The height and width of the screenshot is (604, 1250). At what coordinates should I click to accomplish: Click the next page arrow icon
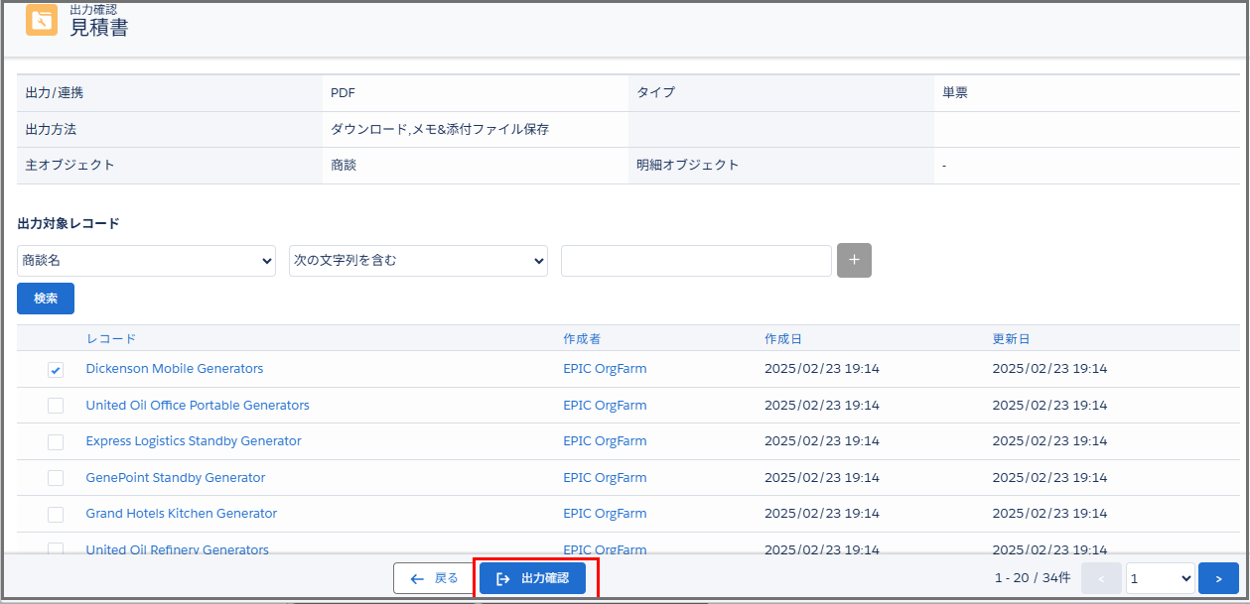tap(1218, 577)
